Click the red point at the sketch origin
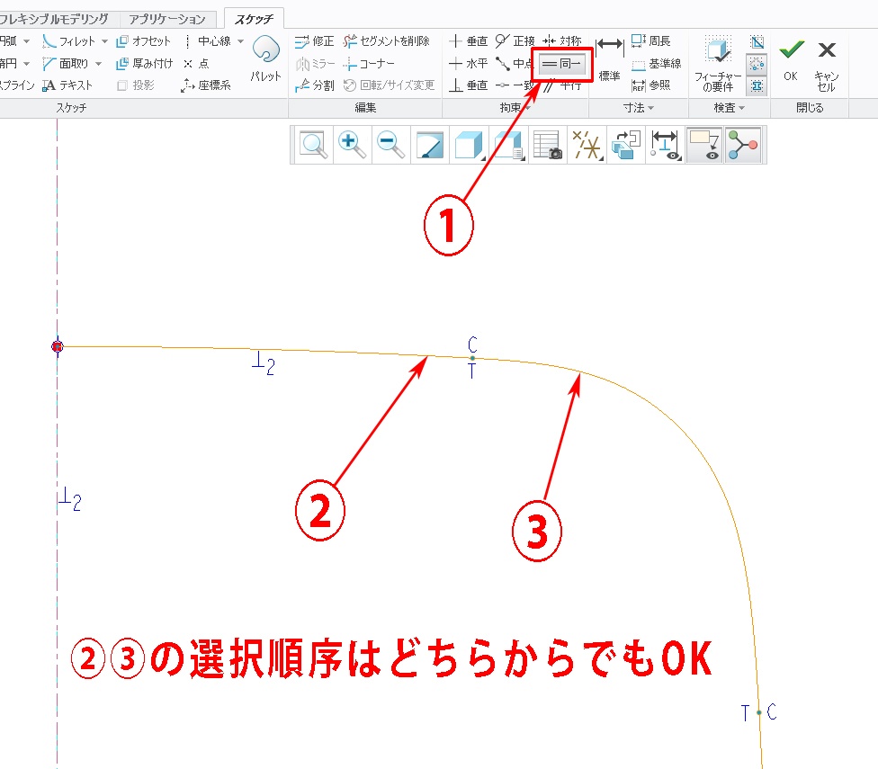Screen dimensions: 878x769 pos(58,346)
